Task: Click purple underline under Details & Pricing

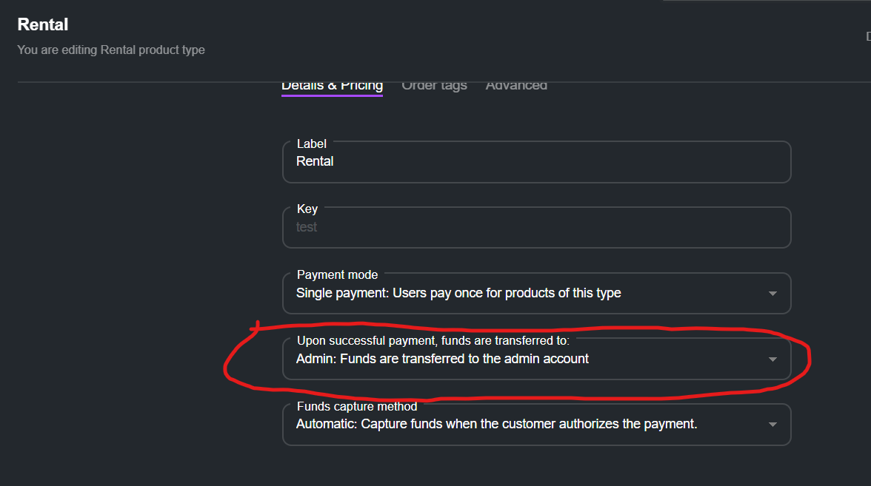Action: click(x=332, y=95)
